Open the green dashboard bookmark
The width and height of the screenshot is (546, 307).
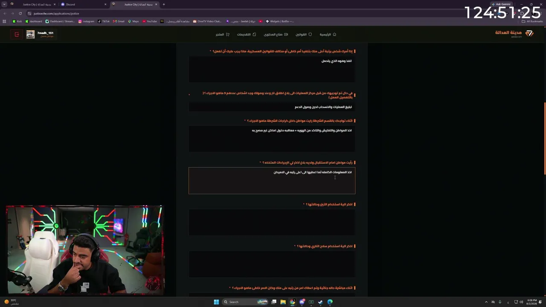34,21
